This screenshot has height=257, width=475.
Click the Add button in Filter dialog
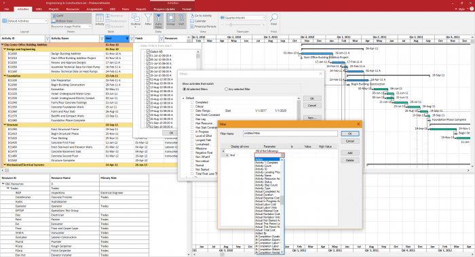pyautogui.click(x=349, y=153)
